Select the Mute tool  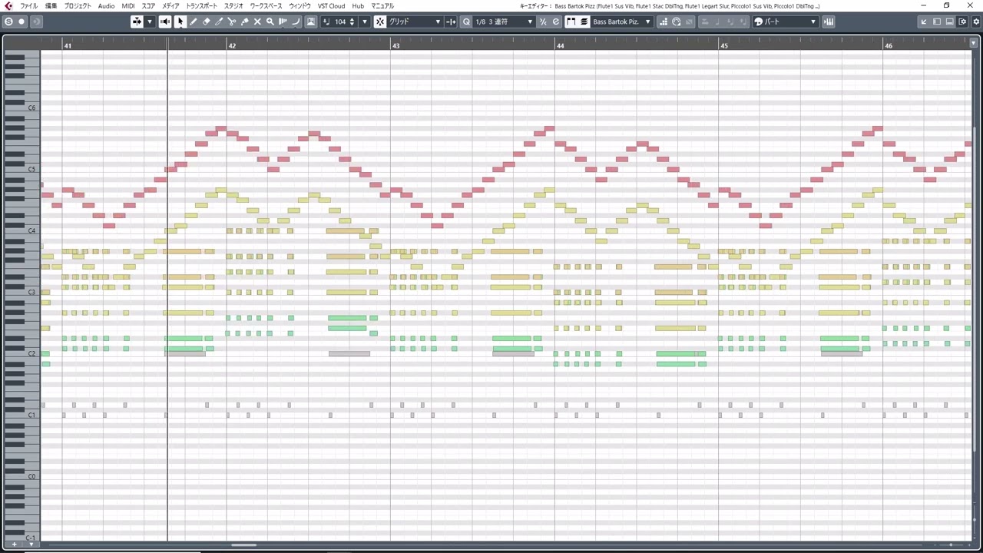(x=257, y=22)
